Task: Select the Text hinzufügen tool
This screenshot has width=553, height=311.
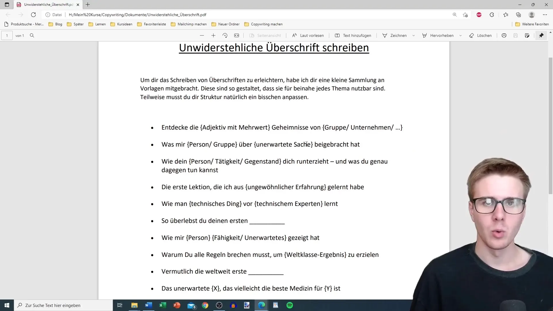Action: click(x=353, y=35)
